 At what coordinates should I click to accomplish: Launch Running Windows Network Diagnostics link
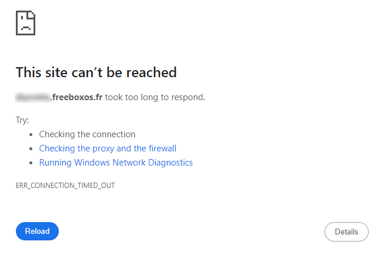tap(116, 163)
